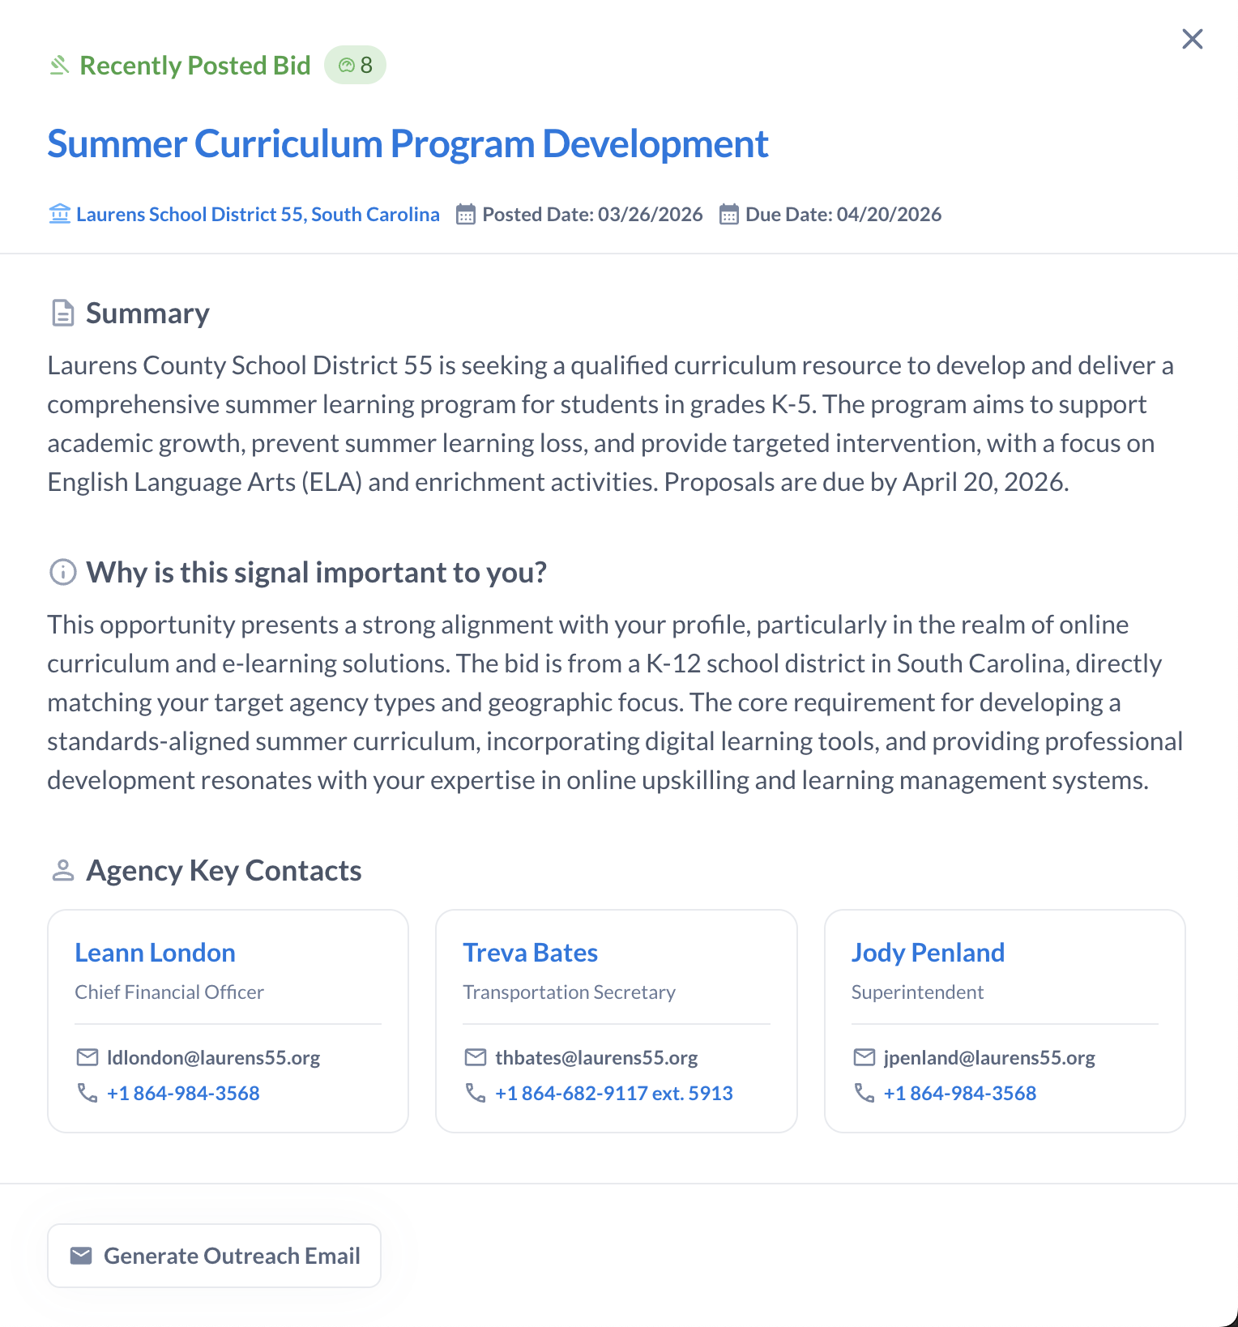
Task: Close the bid details dialog
Action: (1192, 39)
